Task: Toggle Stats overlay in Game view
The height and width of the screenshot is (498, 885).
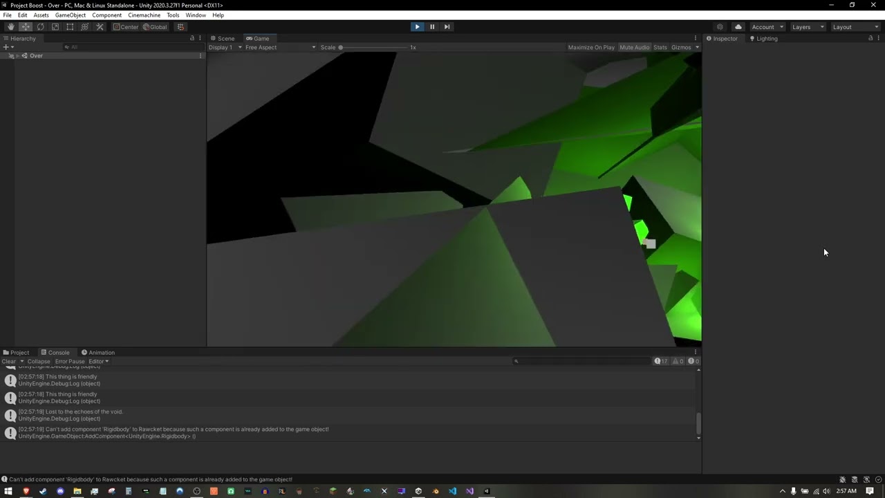Action: click(660, 47)
